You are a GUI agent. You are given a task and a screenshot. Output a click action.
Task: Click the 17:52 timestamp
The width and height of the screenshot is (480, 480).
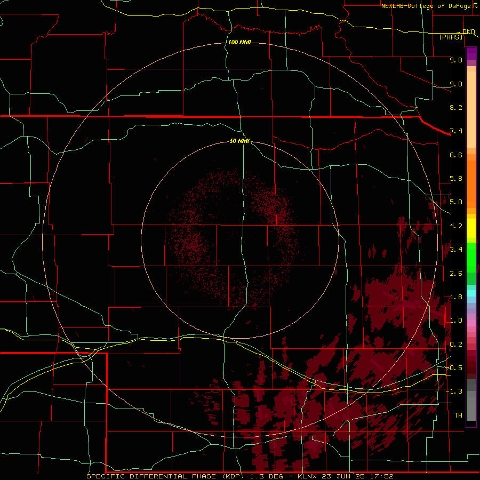(381, 476)
